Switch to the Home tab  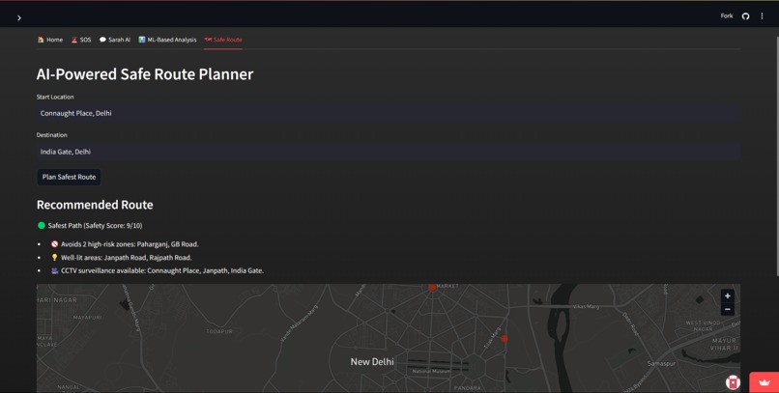click(50, 40)
